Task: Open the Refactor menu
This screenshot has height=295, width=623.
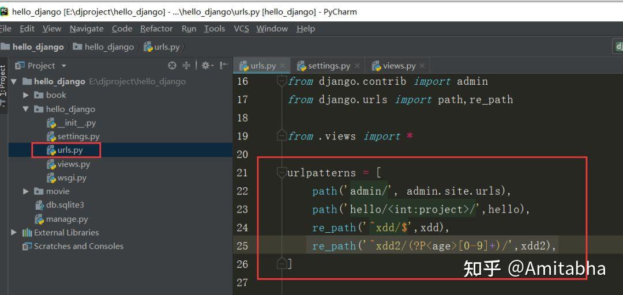Action: (x=156, y=29)
